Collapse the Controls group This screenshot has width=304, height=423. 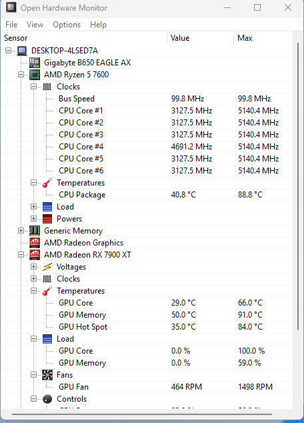(33, 399)
